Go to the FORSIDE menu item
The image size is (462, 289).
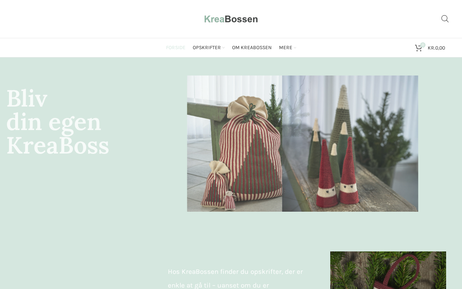click(x=175, y=48)
